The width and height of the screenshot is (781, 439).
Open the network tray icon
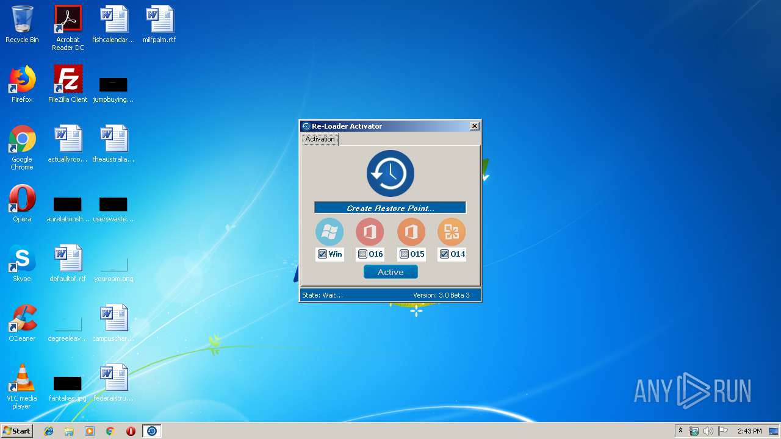click(694, 431)
